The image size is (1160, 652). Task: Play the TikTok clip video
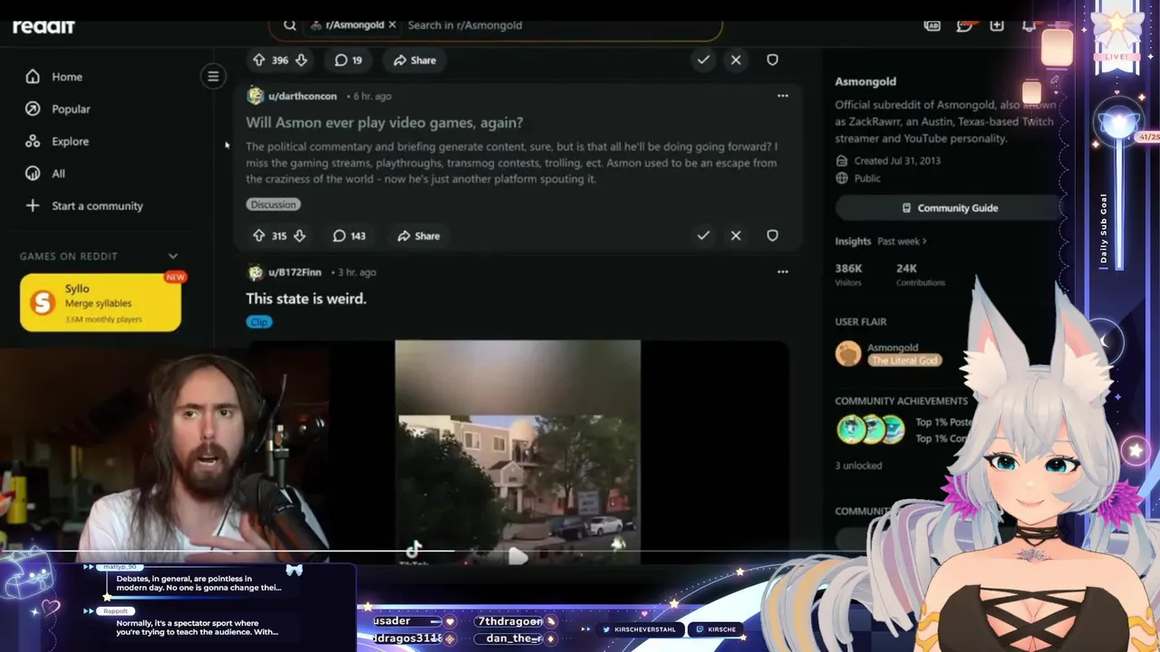tap(517, 557)
